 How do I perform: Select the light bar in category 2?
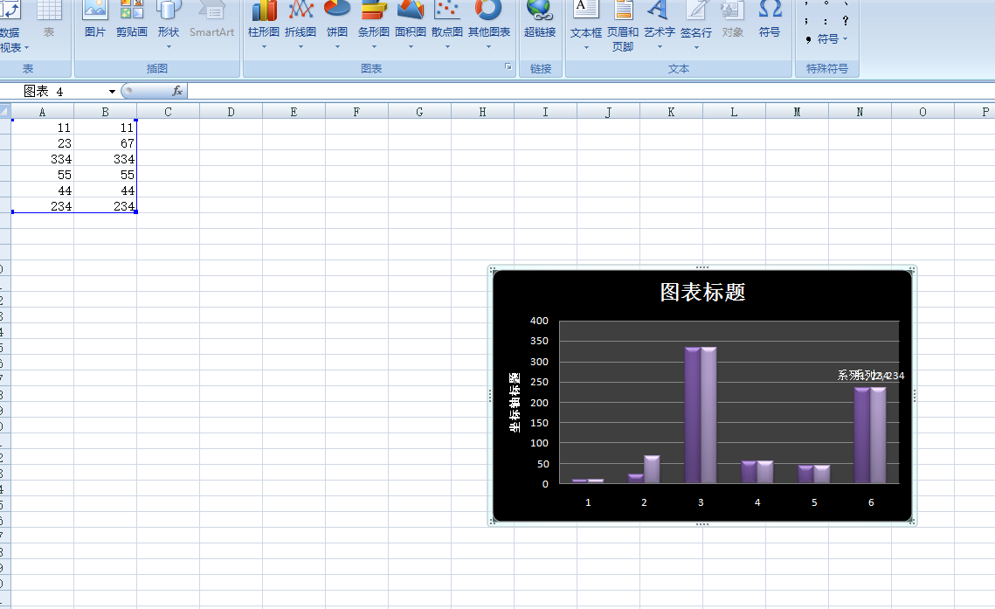coord(652,469)
